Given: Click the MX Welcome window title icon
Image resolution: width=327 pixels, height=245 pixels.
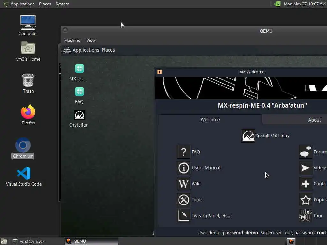Looking at the screenshot, I should [160, 72].
